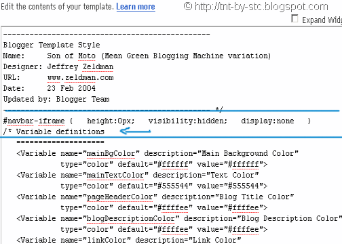The image size is (342, 244).
Task: Click the blogDescriptionColor variable line
Action: 179,218
